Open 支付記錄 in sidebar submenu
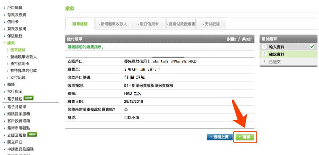This screenshot has height=155, width=319. click(18, 77)
